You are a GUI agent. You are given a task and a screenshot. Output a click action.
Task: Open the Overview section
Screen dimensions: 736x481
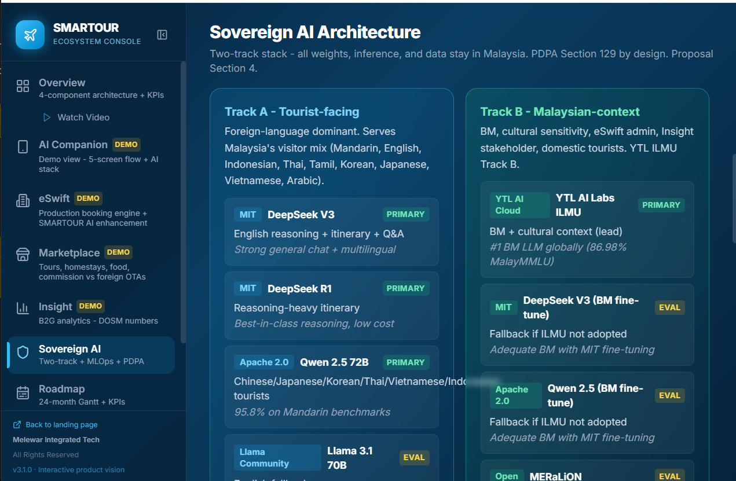point(91,88)
